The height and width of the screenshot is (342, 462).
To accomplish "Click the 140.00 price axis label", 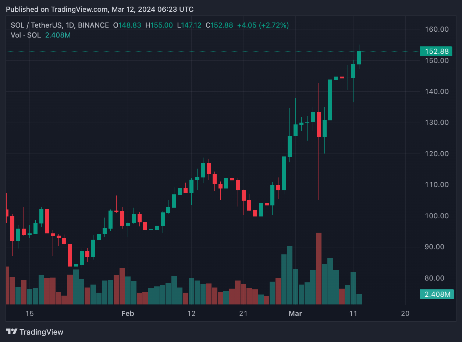I will click(x=437, y=91).
